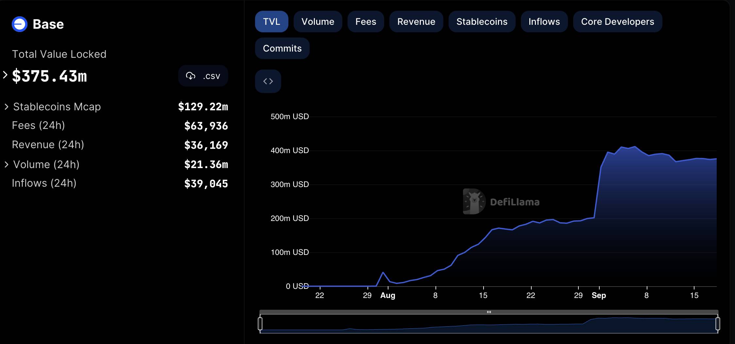The height and width of the screenshot is (344, 735).
Task: Click the $63,936 fees value
Action: pos(206,126)
